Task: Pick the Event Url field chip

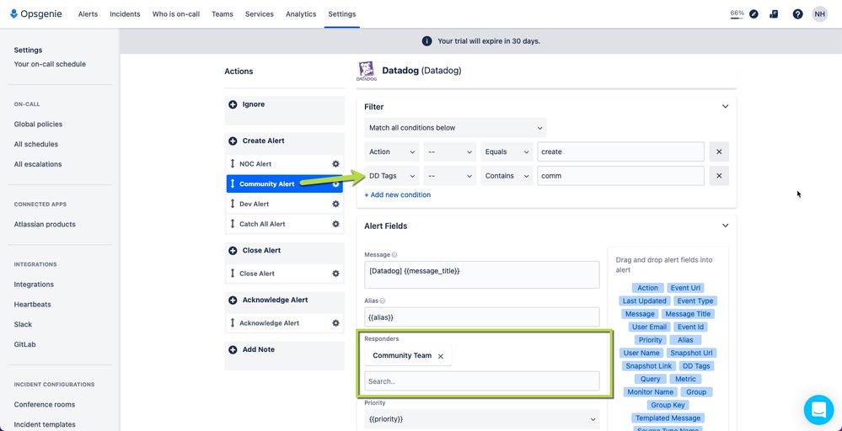Action: click(685, 288)
